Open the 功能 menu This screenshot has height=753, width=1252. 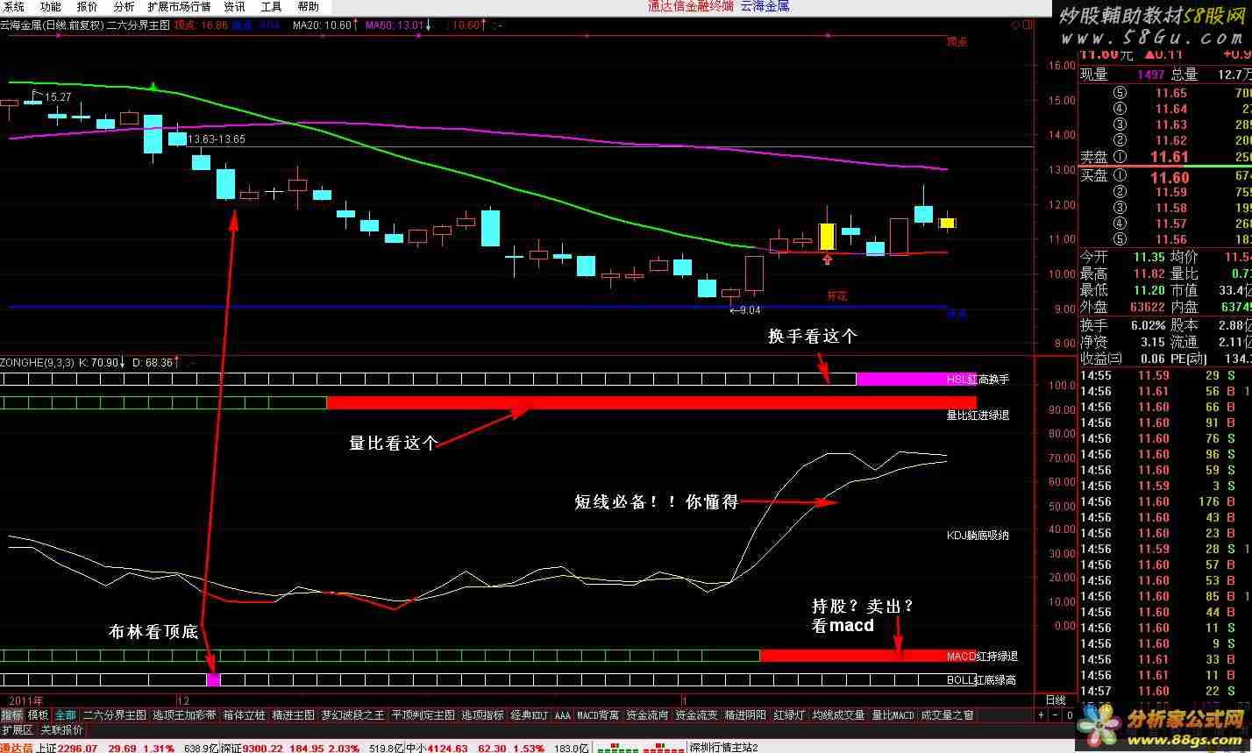pyautogui.click(x=51, y=6)
